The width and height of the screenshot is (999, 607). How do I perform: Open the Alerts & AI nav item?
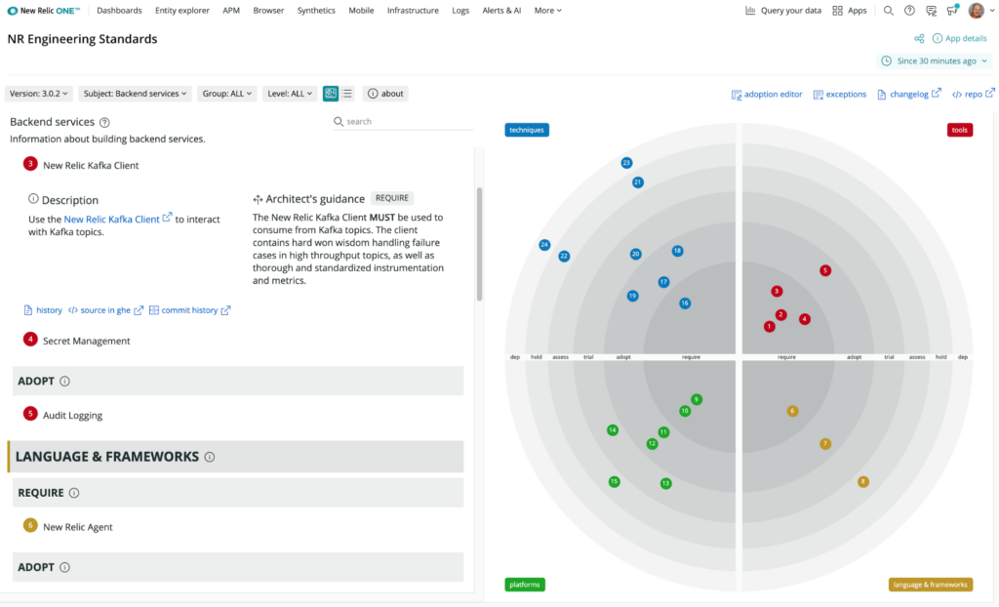(501, 10)
